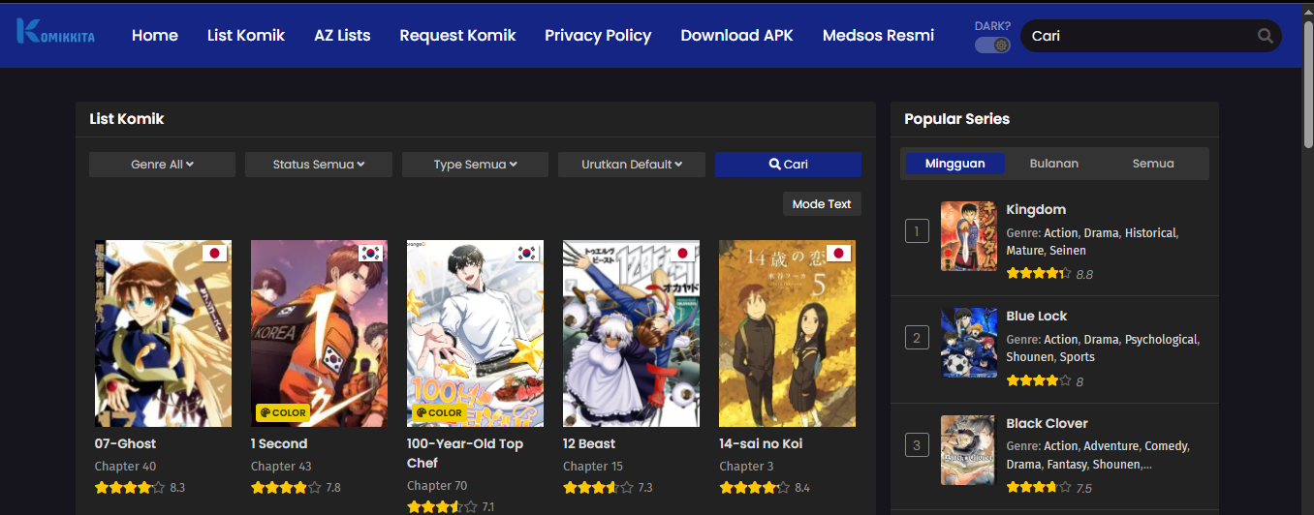Screen dimensions: 1314x515
Task: Open the Blue Lock series link
Action: pyautogui.click(x=1036, y=316)
